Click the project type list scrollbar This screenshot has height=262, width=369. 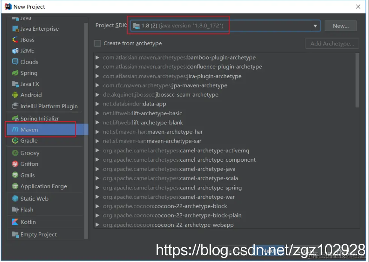[86, 130]
